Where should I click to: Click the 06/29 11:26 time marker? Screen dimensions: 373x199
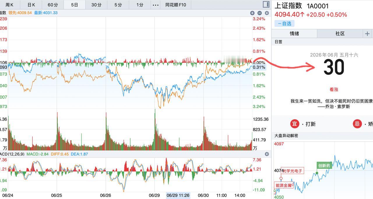(178, 195)
